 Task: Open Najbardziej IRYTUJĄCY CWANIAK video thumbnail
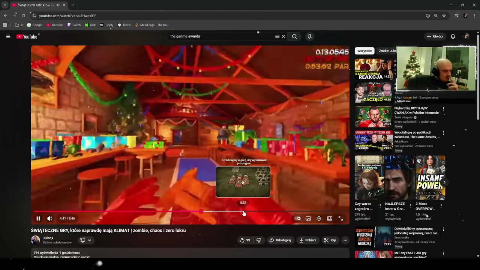[373, 117]
